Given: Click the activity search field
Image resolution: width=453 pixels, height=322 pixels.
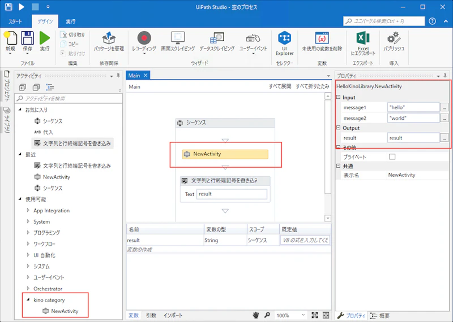Looking at the screenshot, I should (x=69, y=99).
